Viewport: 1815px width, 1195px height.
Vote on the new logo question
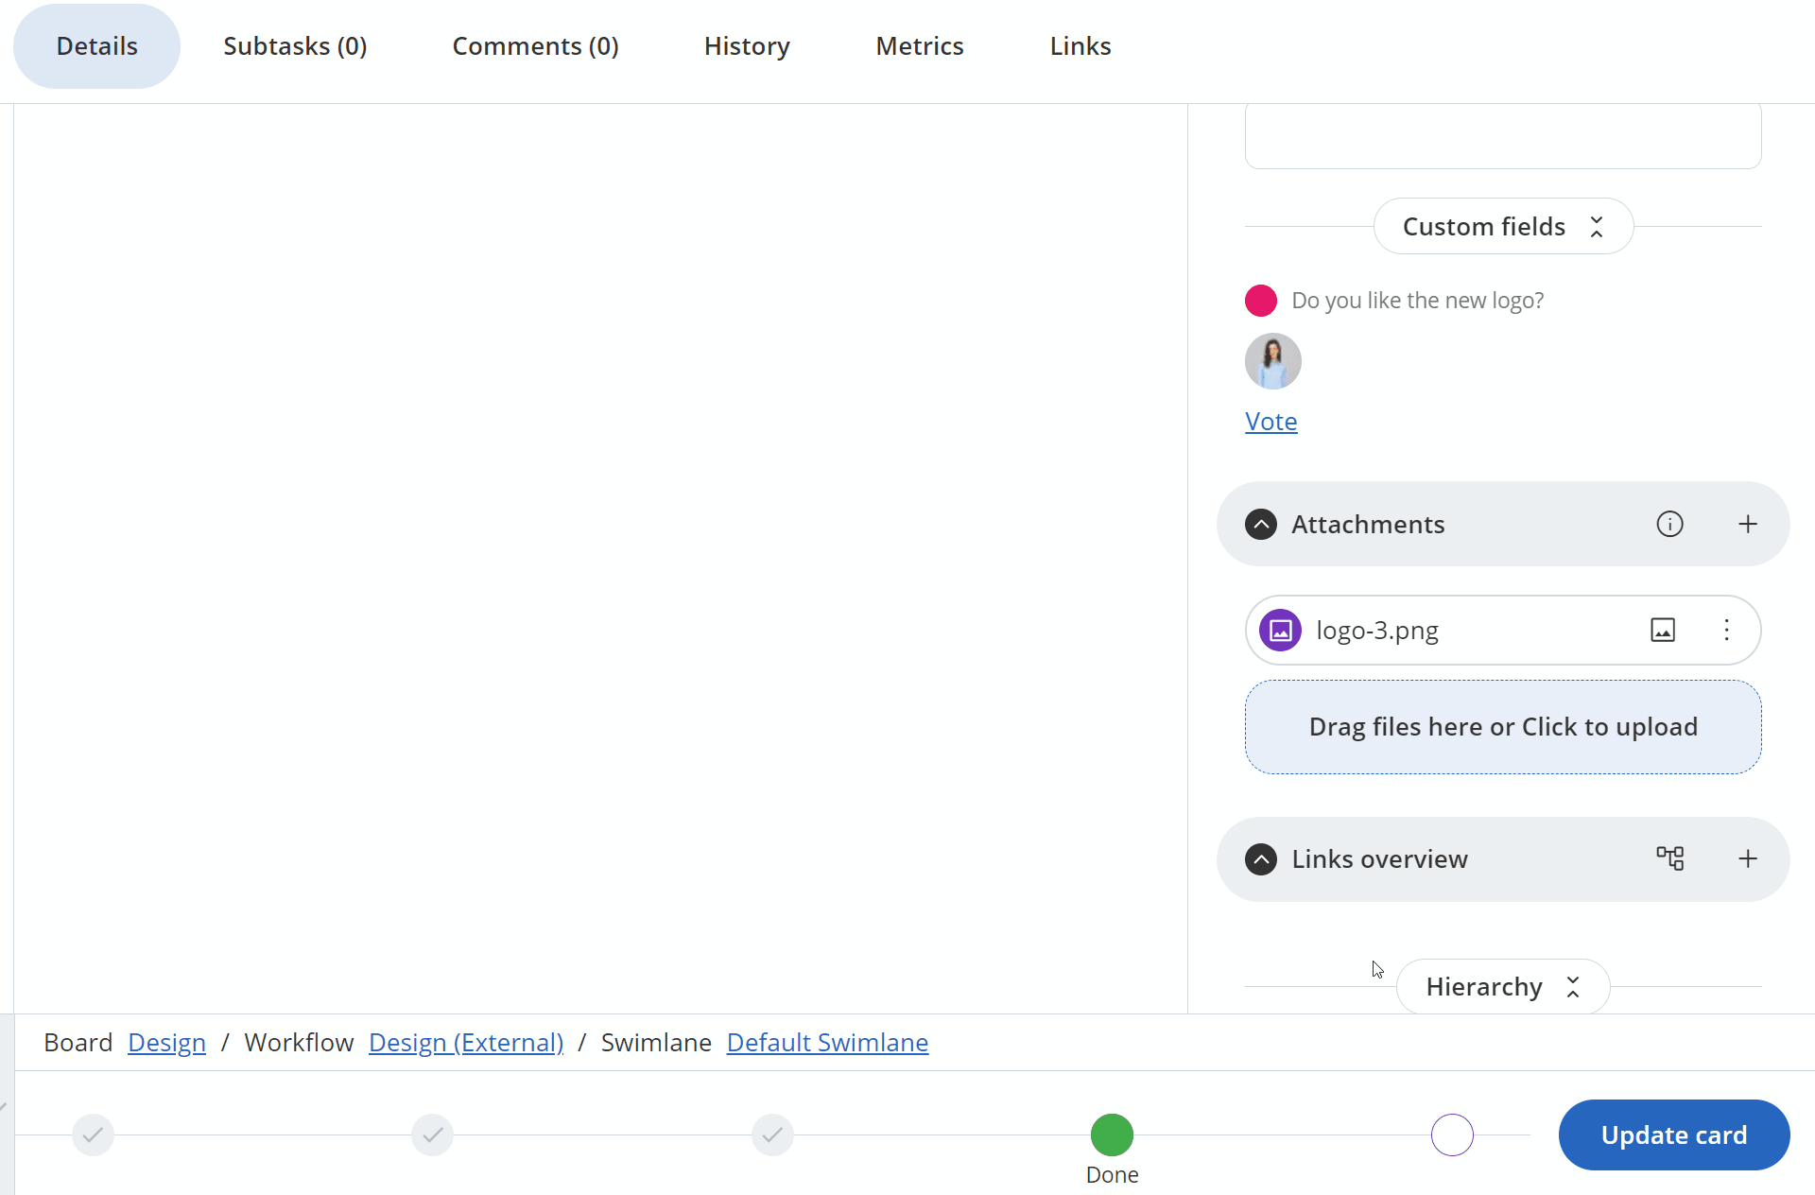pyautogui.click(x=1270, y=421)
